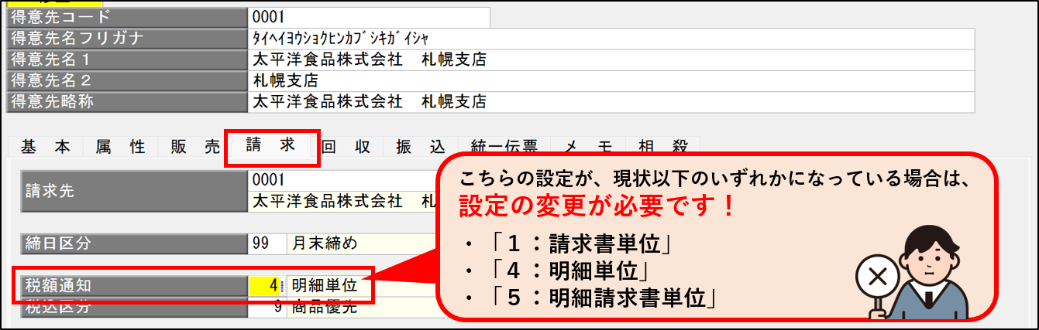Click the 得意先名フリガナ input field
Screen dimensions: 1039x330
611,38
